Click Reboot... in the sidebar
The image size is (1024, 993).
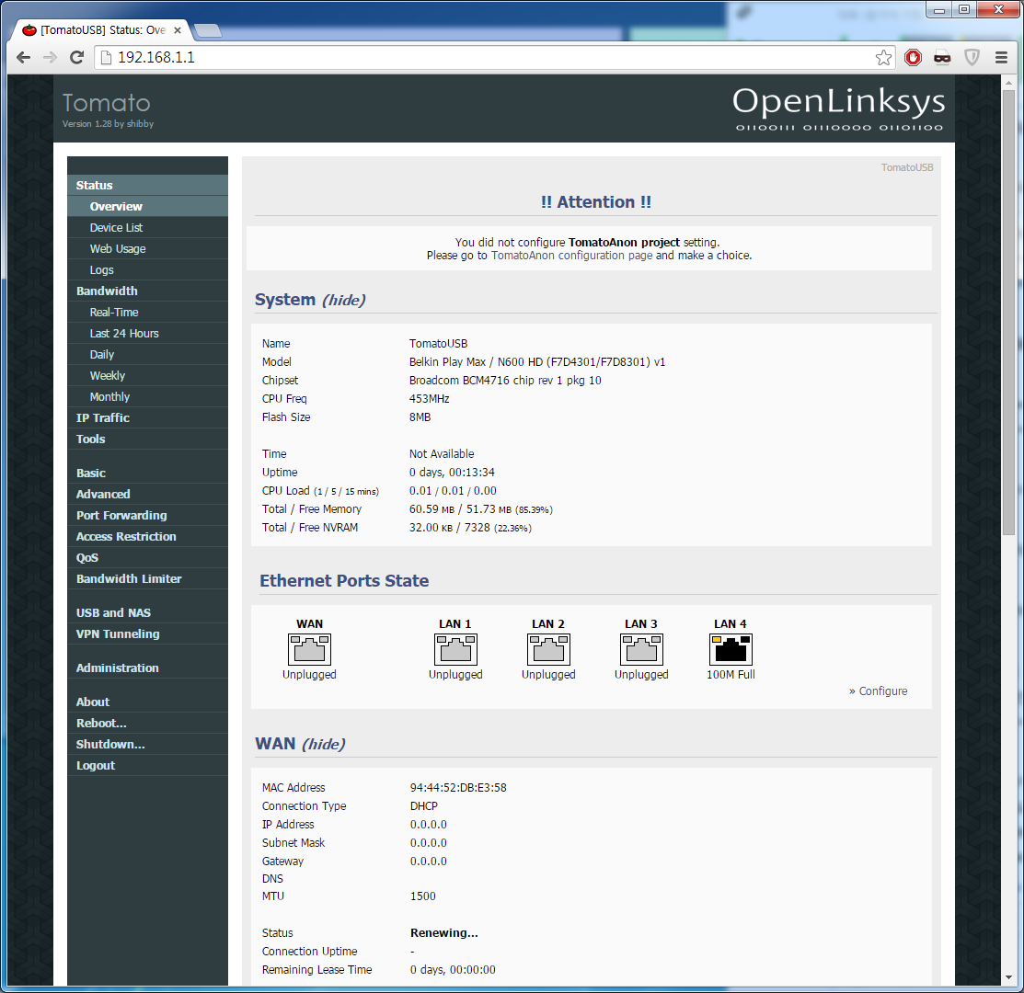pos(147,723)
